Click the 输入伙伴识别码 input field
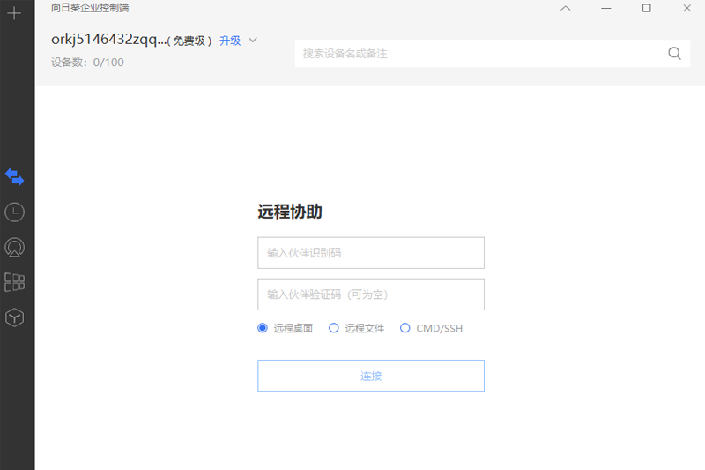Screen dimensions: 705x470 pyautogui.click(x=370, y=253)
